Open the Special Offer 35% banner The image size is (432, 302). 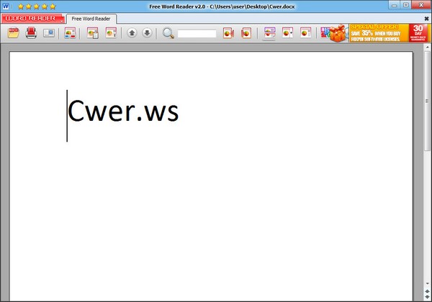tap(378, 33)
